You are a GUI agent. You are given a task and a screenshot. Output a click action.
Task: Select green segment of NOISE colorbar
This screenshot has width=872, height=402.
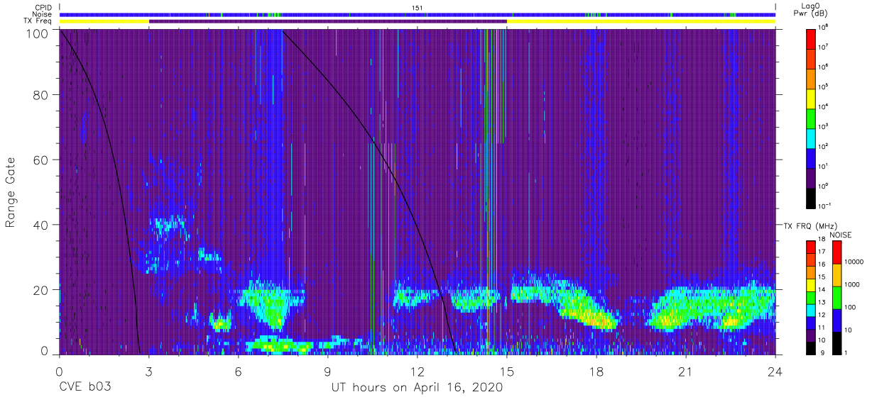point(837,298)
